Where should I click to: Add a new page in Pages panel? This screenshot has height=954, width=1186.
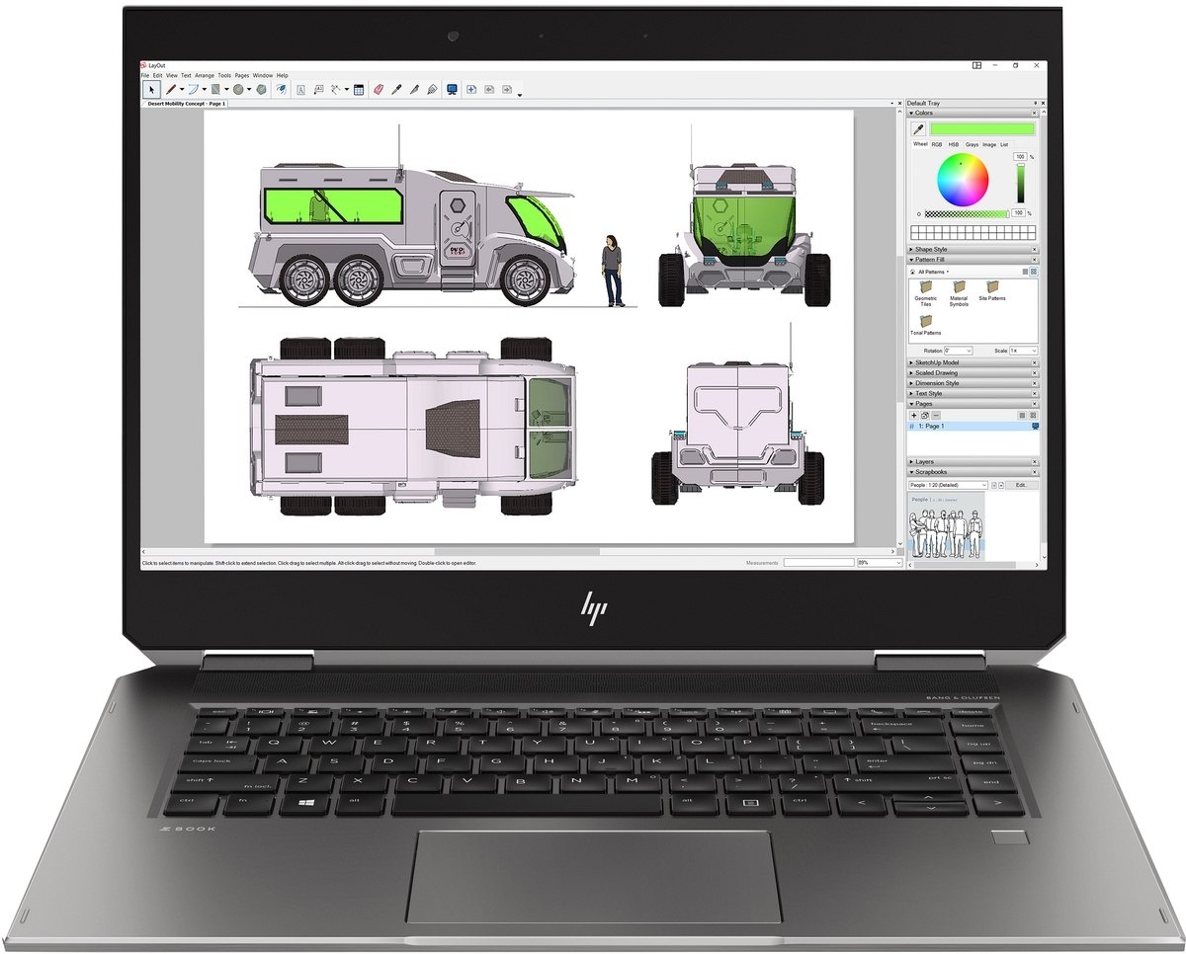pos(914,416)
